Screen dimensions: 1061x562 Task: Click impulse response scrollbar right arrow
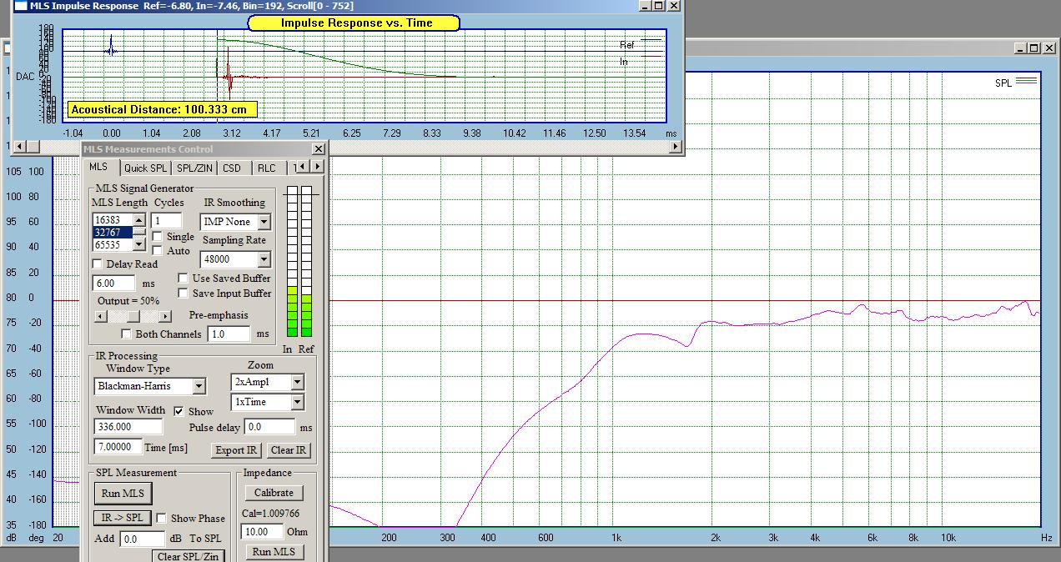coord(676,147)
